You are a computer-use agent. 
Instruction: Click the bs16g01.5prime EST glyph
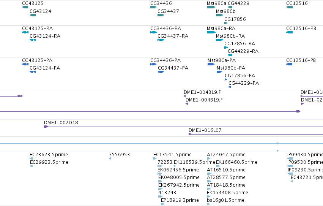pyautogui.click(x=208, y=204)
